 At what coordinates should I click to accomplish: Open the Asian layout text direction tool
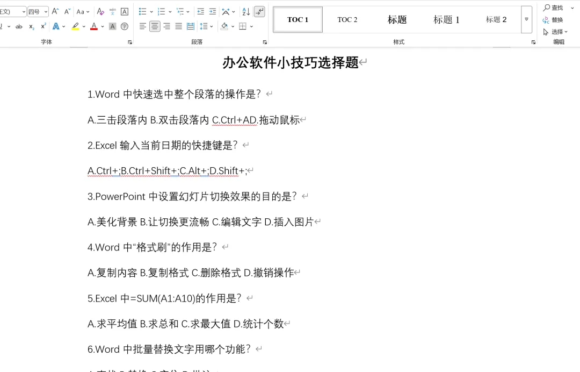(x=226, y=11)
